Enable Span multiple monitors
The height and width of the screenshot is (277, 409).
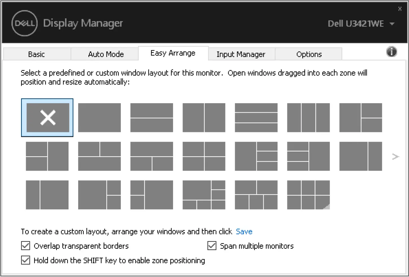pyautogui.click(x=211, y=246)
